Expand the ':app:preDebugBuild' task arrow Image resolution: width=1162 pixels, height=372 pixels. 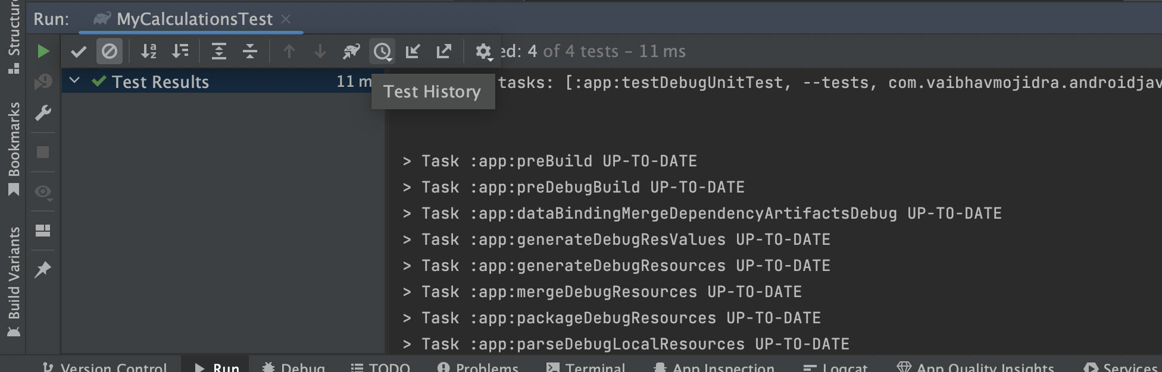tap(407, 187)
